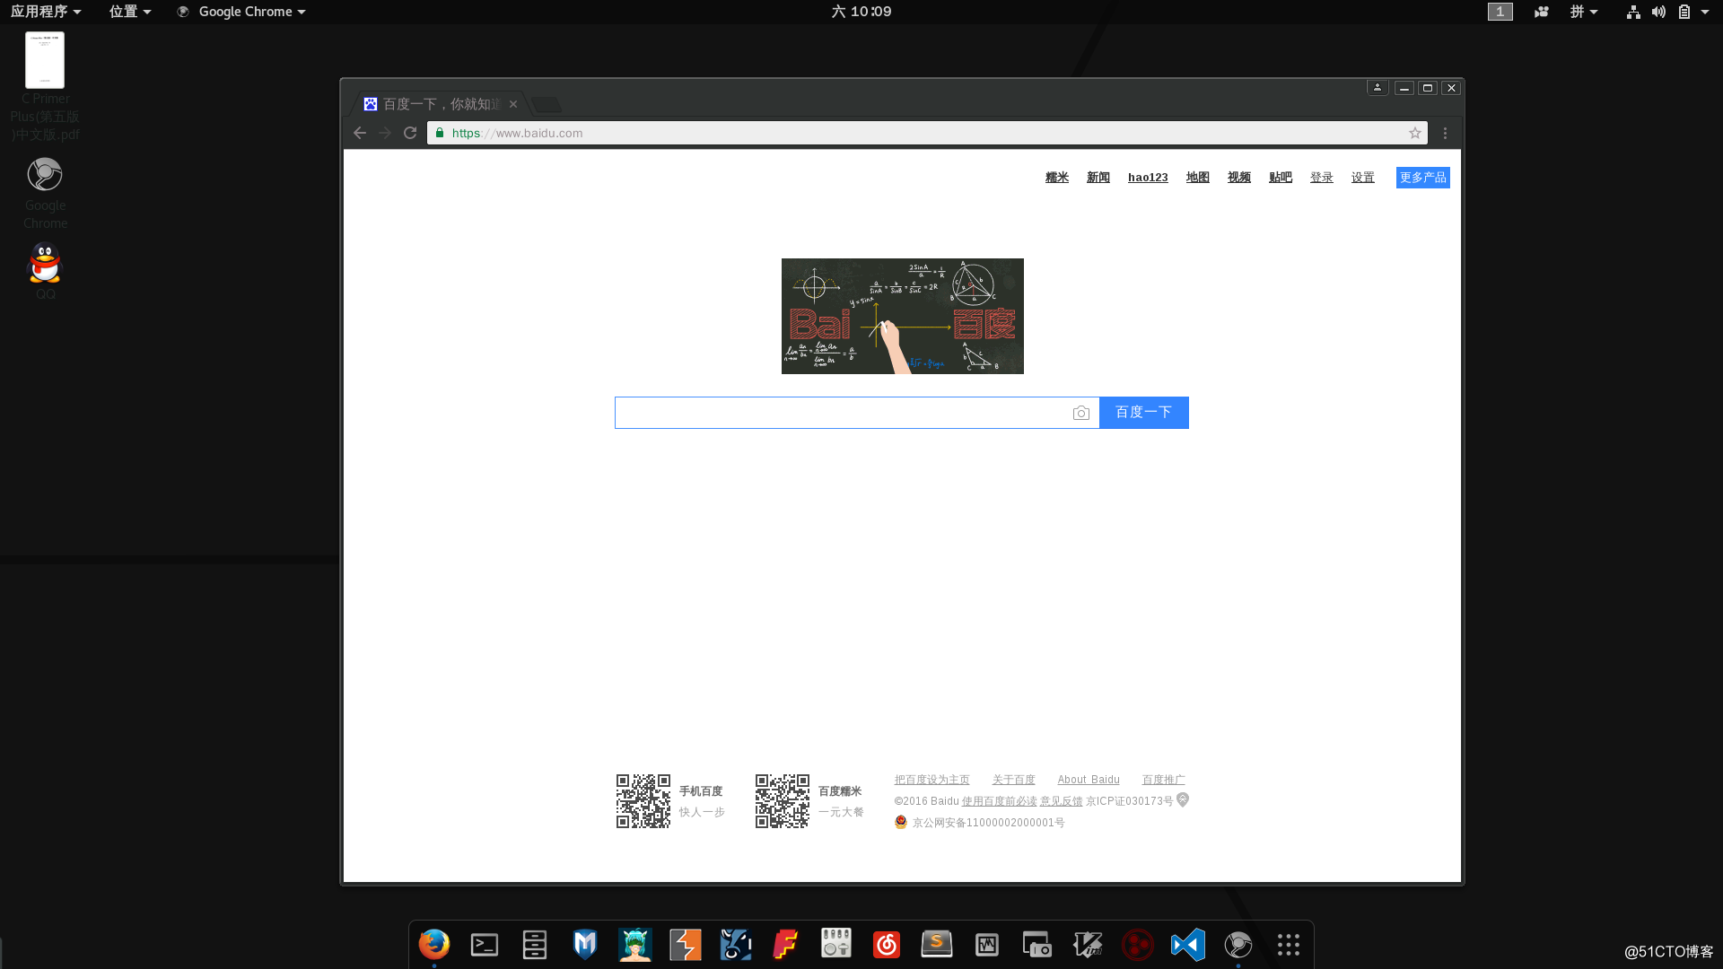The image size is (1723, 969).
Task: Launch Sublime Text from the dock
Action: click(937, 944)
